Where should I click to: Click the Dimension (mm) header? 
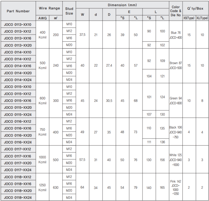(x=122, y=5)
